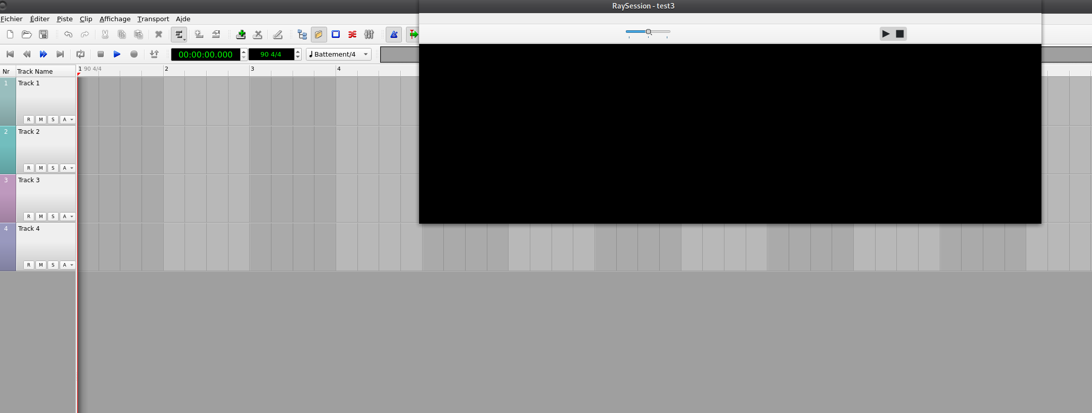This screenshot has height=413, width=1092.
Task: Open the Fichier menu
Action: pyautogui.click(x=12, y=19)
